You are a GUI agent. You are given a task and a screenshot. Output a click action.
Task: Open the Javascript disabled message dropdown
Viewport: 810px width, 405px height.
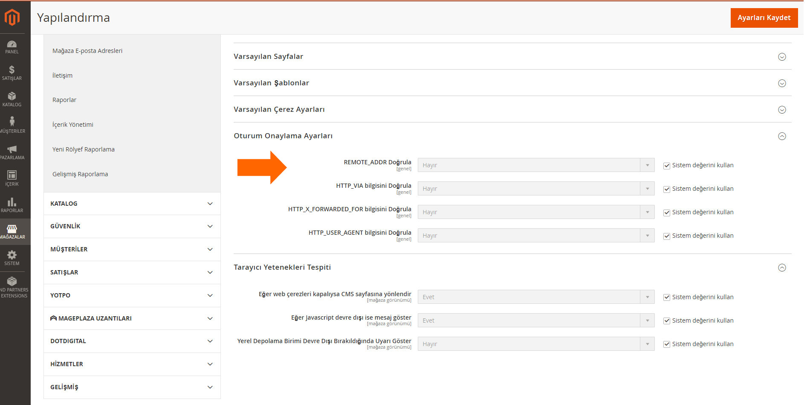(x=536, y=321)
